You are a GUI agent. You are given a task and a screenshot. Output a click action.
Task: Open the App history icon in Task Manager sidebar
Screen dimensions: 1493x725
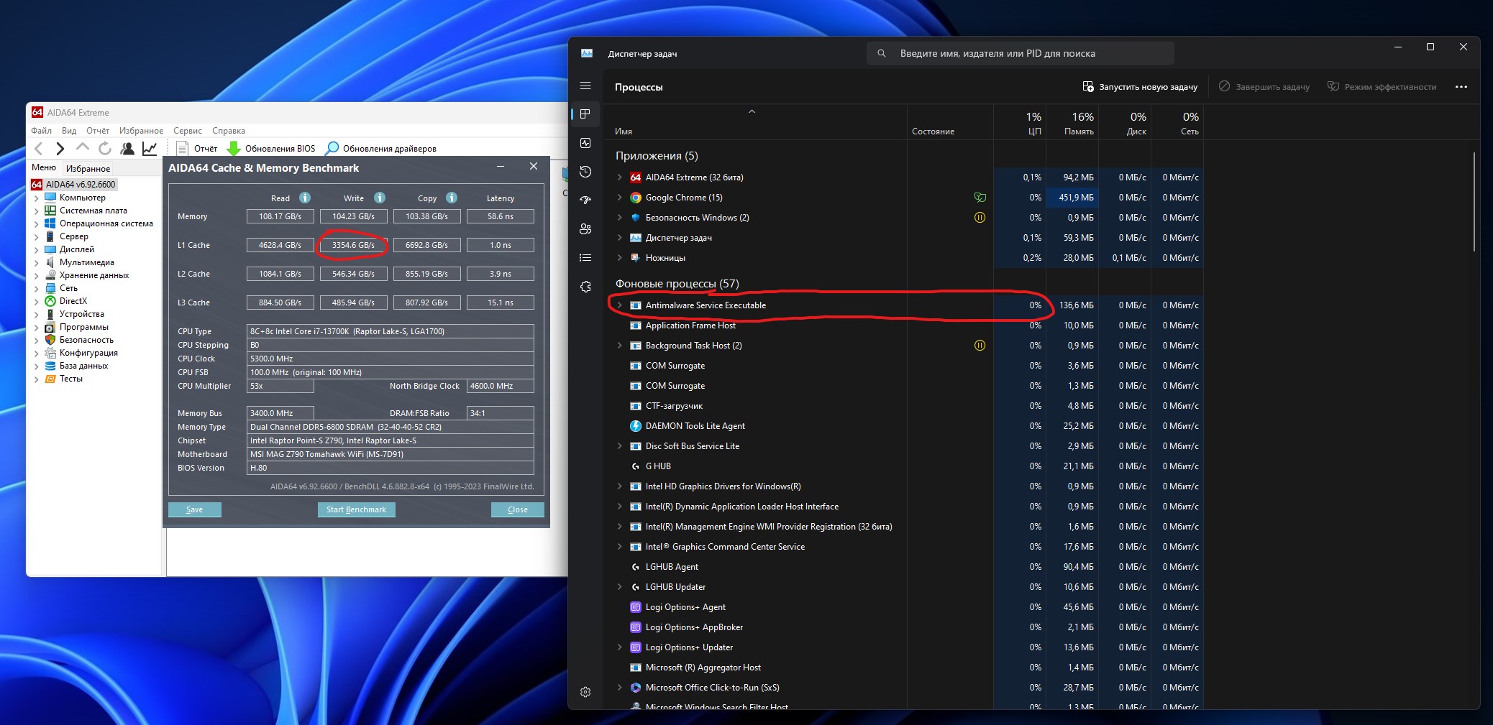[x=585, y=172]
